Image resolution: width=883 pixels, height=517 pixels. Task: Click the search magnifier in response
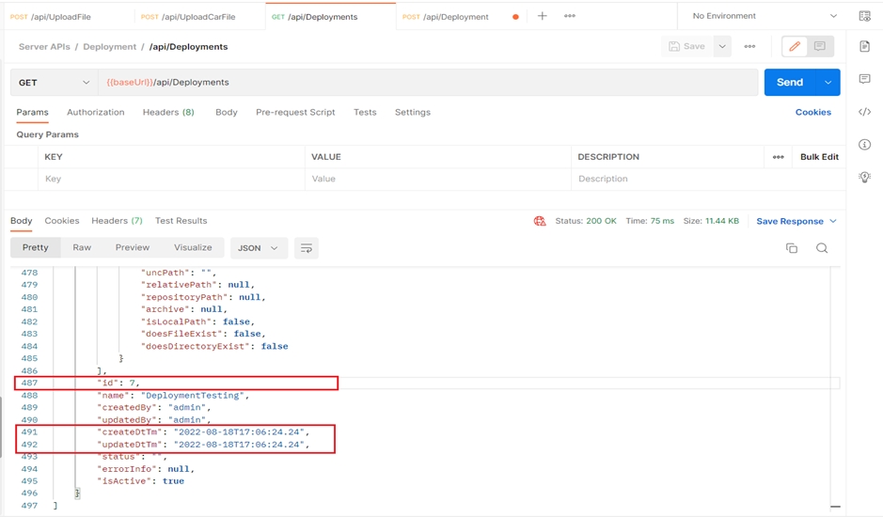[822, 248]
